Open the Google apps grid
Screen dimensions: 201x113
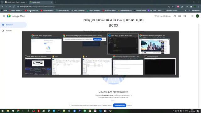pyautogui.click(x=192, y=16)
